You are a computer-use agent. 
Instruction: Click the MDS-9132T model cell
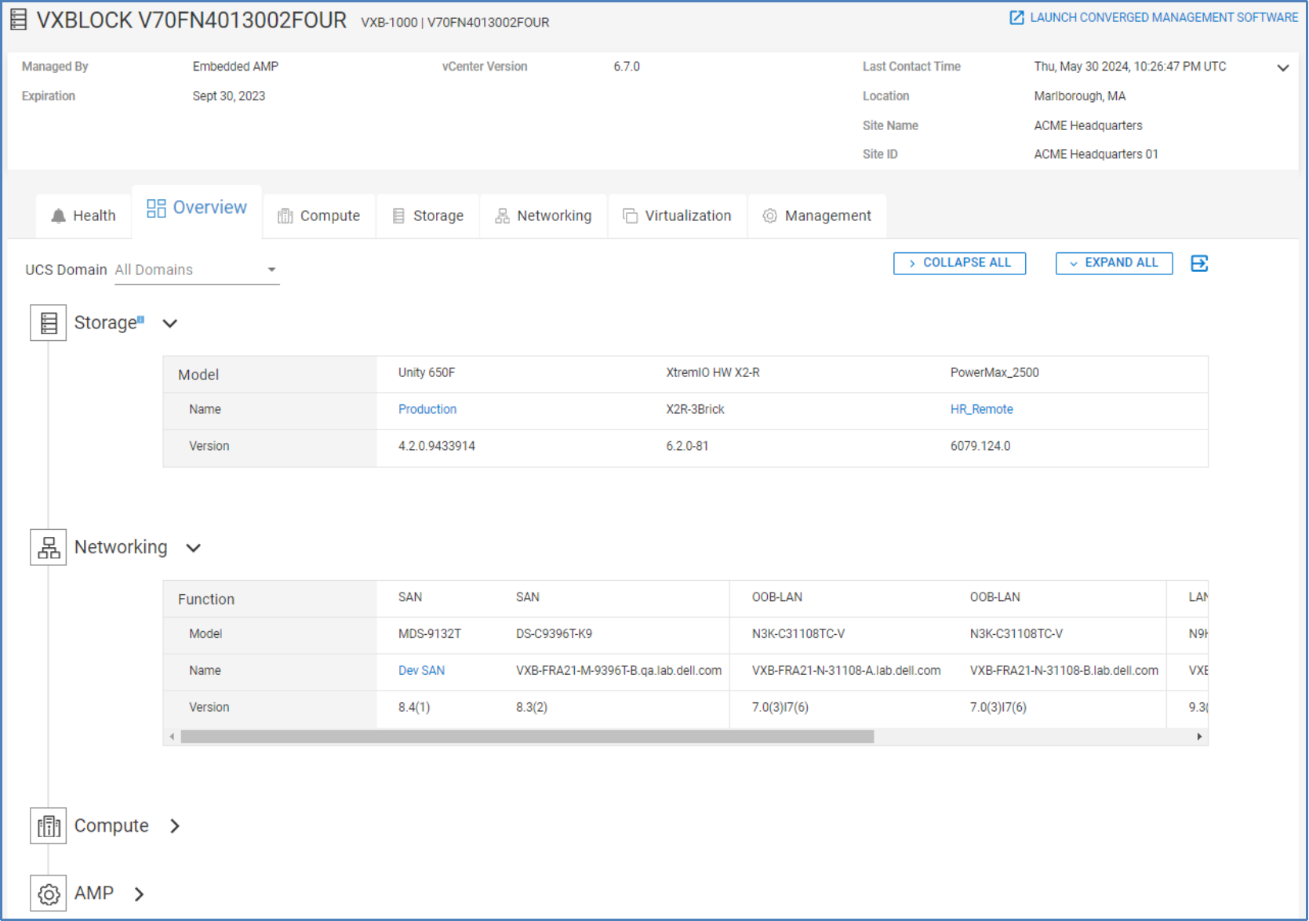click(x=430, y=634)
